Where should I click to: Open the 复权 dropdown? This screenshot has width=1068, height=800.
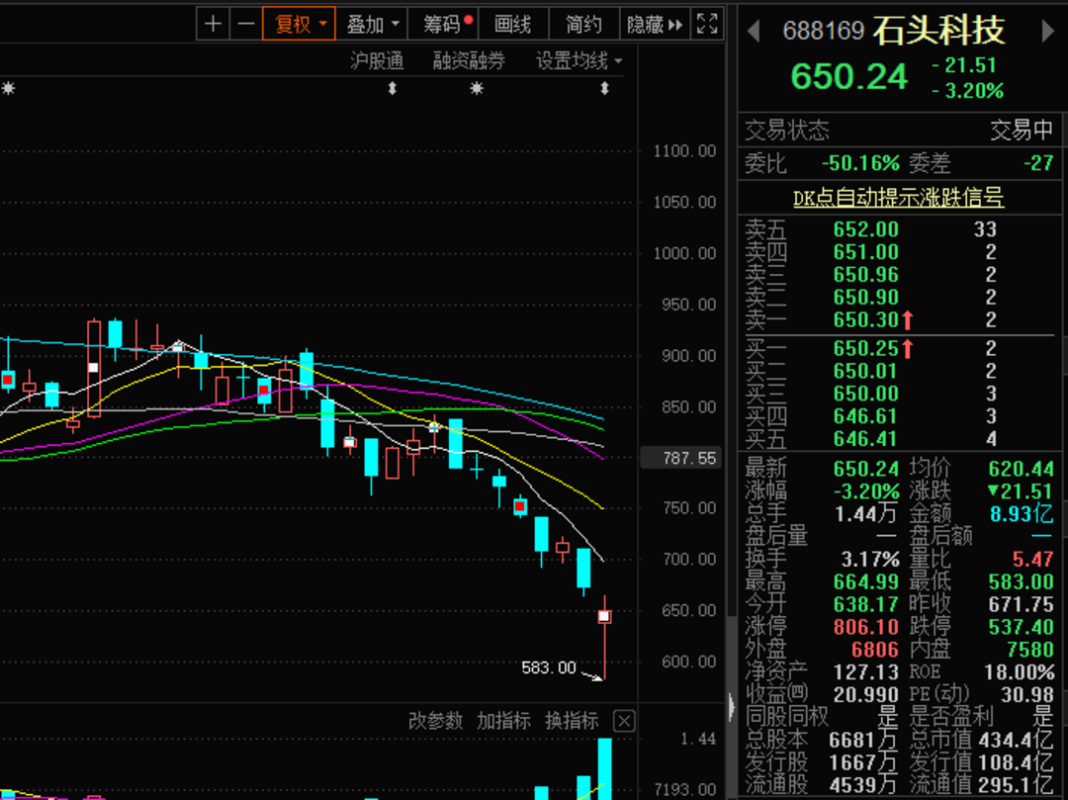coord(299,25)
